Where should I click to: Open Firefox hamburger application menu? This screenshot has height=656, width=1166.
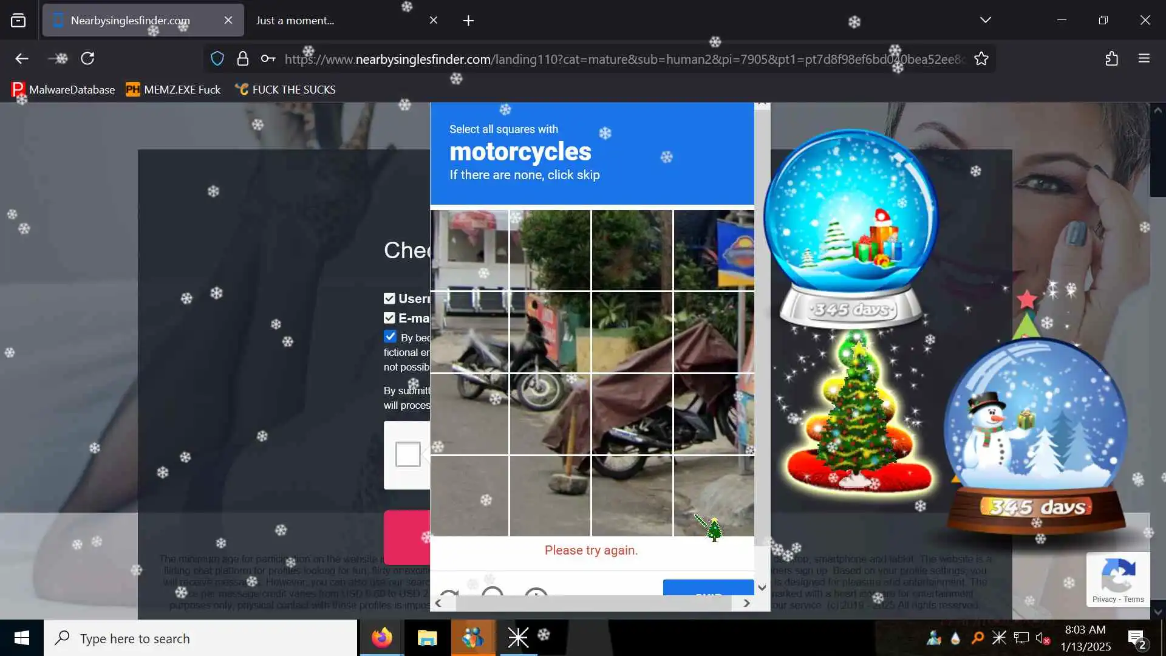tap(1144, 58)
